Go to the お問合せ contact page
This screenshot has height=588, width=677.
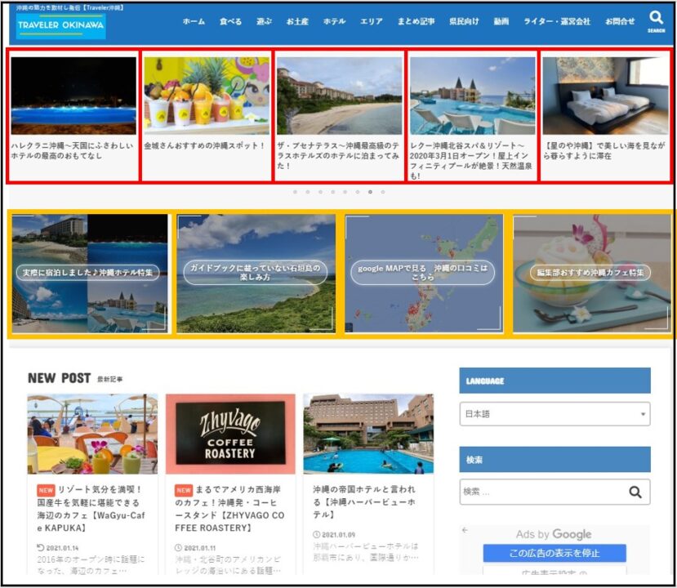click(x=620, y=22)
